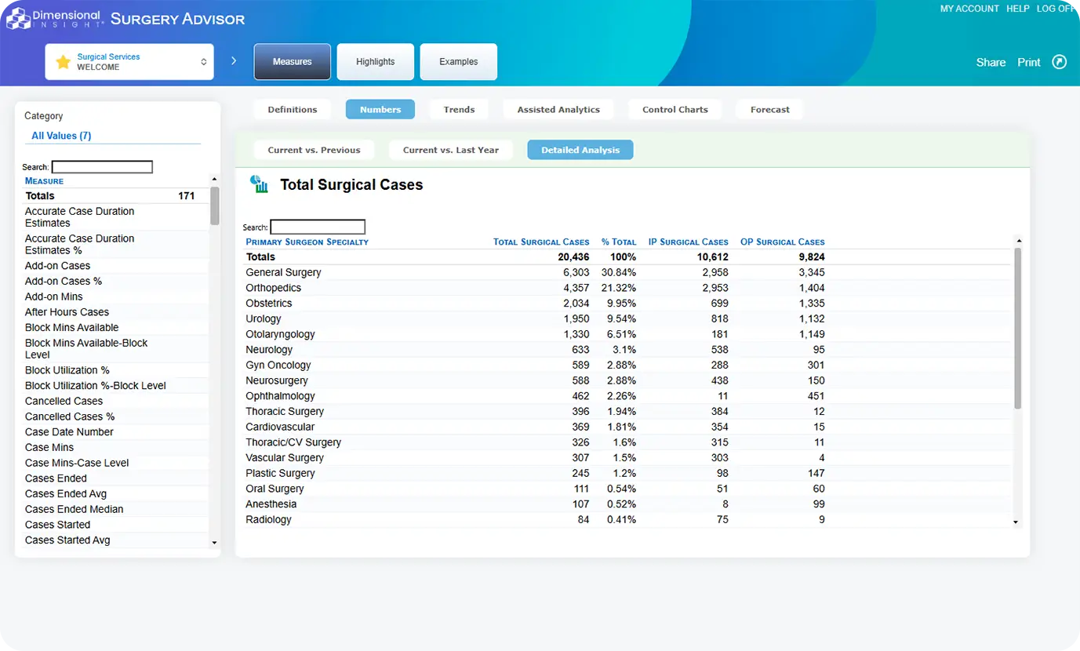Click the Share link
1080x651 pixels.
coord(991,63)
